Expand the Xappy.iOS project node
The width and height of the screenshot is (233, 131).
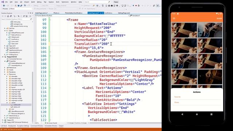(x=3, y=120)
